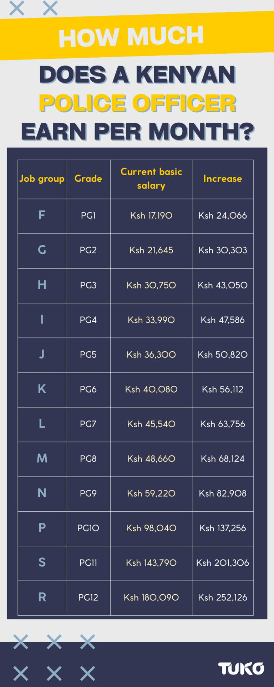Click the Current basic salary header
Screen dimensions: 274x687
pos(151,179)
